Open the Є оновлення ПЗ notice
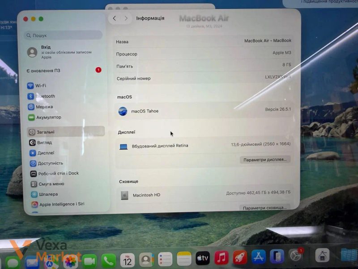Viewport: 358px width, 269px height. click(43, 71)
